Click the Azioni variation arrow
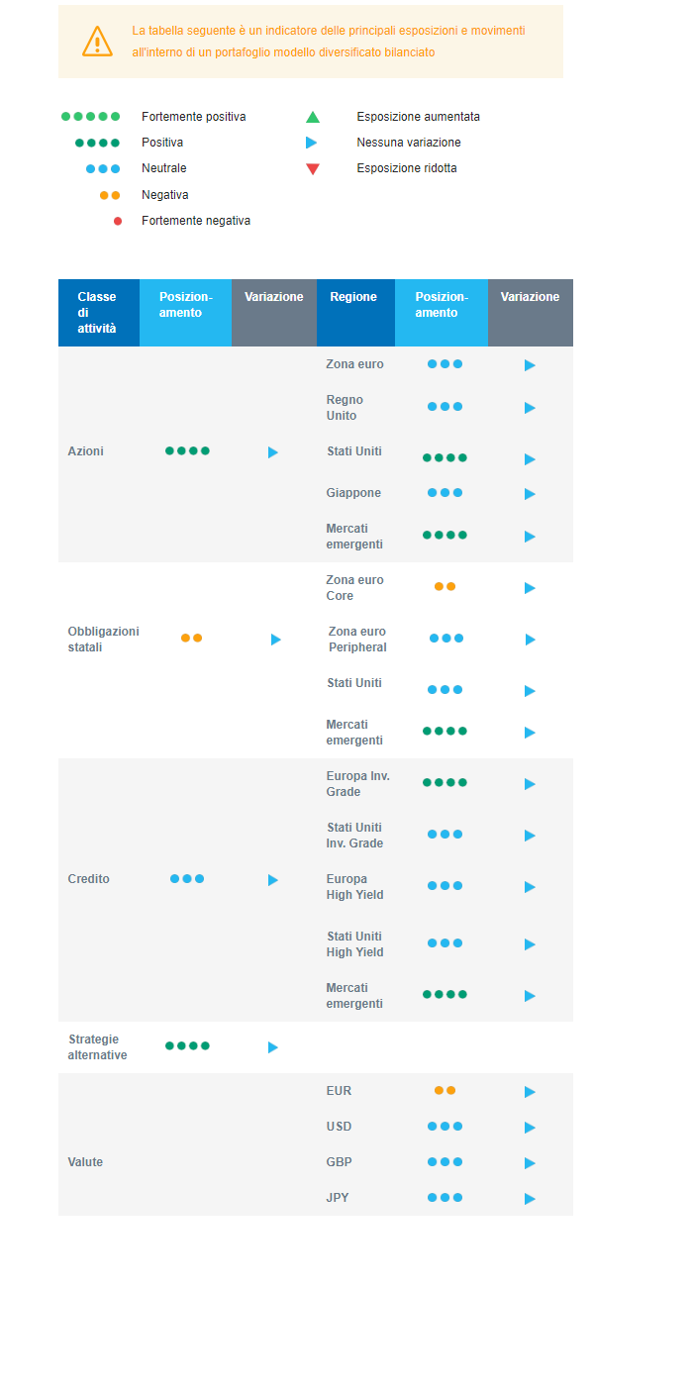This screenshot has height=1386, width=693. click(x=273, y=452)
